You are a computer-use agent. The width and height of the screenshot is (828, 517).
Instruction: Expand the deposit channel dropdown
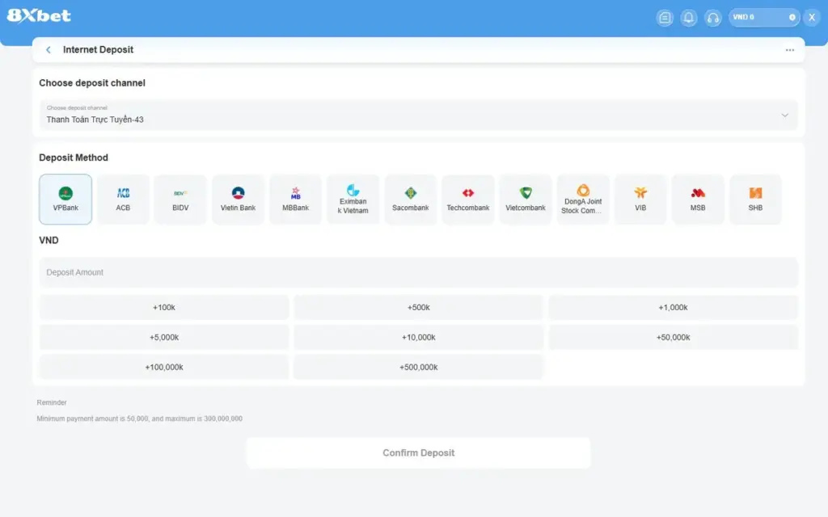(418, 115)
